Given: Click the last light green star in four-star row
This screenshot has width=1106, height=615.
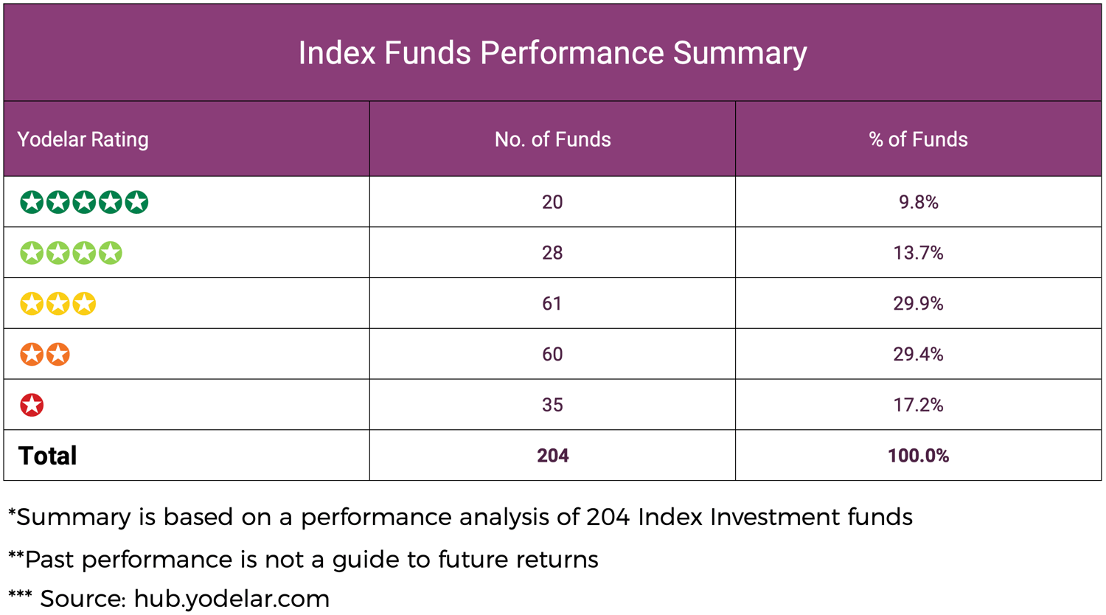Looking at the screenshot, I should tap(111, 253).
